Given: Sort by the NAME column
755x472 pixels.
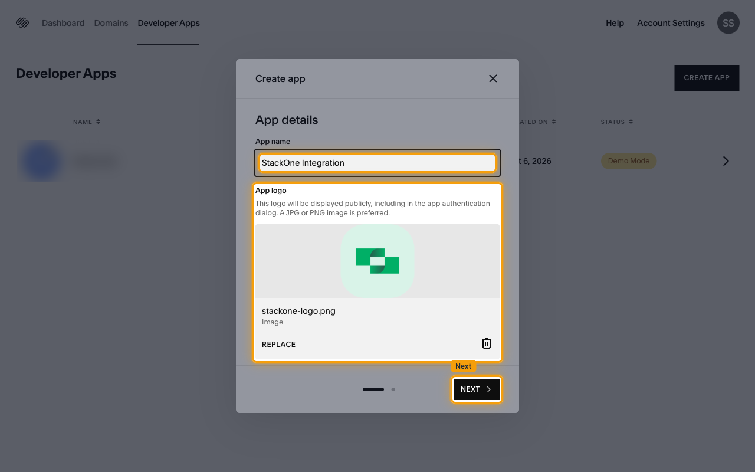Looking at the screenshot, I should pyautogui.click(x=87, y=122).
